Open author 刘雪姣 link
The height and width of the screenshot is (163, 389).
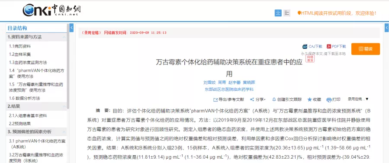[x=209, y=83]
